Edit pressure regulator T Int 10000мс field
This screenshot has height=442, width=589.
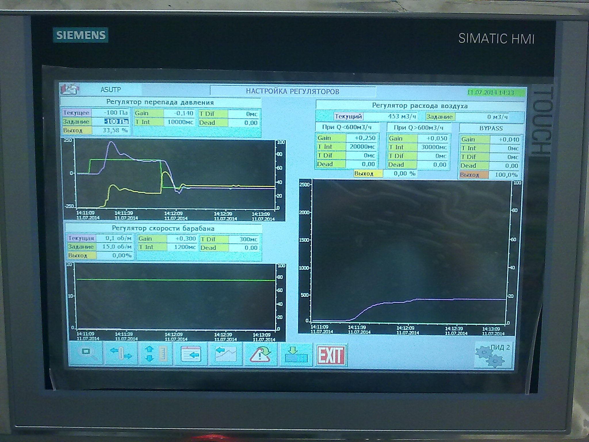tap(179, 122)
